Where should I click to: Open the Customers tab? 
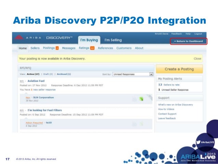(124, 48)
